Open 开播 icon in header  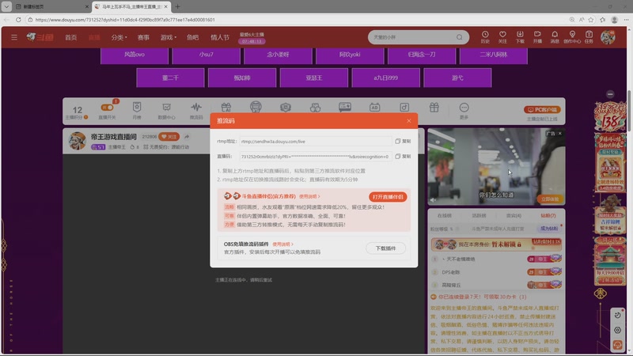click(x=537, y=37)
